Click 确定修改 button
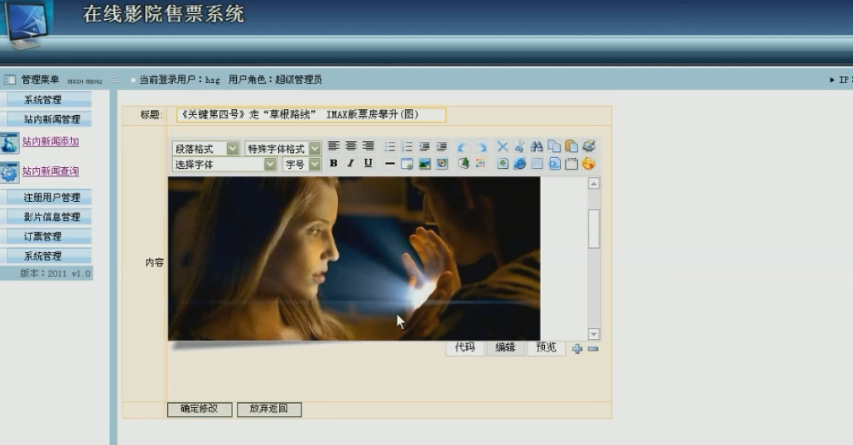Viewport: 853px width, 445px height. click(x=200, y=409)
